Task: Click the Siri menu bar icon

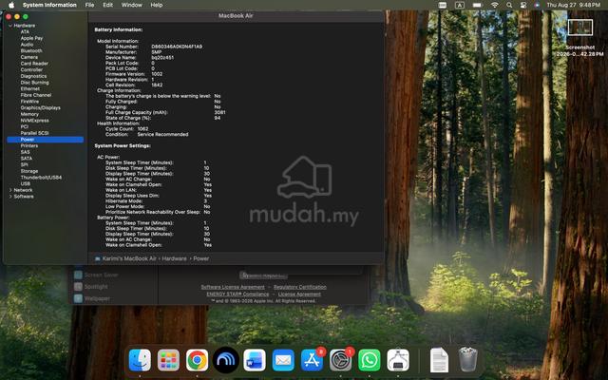Action: point(537,5)
